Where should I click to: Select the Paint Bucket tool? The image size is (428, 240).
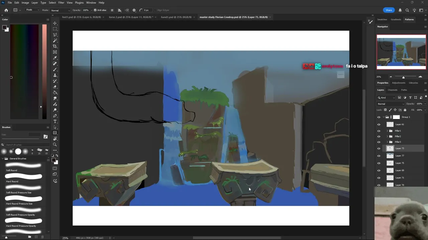point(55,93)
